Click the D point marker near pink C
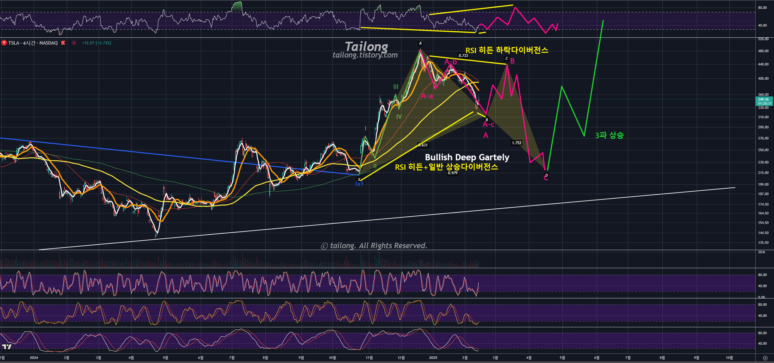 546,175
